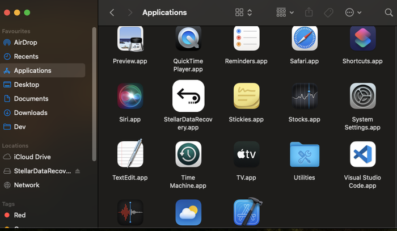This screenshot has width=397, height=231.
Task: Eject the StellarDataRecov... volume
Action: coord(78,171)
